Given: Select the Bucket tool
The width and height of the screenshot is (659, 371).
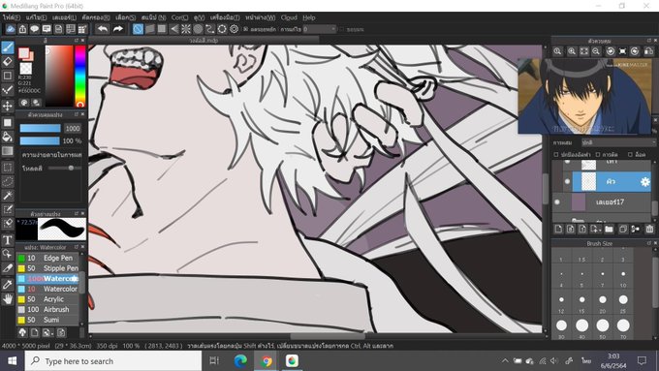Looking at the screenshot, I should coord(8,137).
